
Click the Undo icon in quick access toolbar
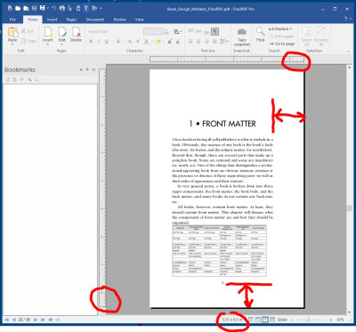54,8
